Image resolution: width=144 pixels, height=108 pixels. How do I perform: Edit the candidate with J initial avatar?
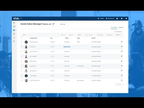(121, 76)
